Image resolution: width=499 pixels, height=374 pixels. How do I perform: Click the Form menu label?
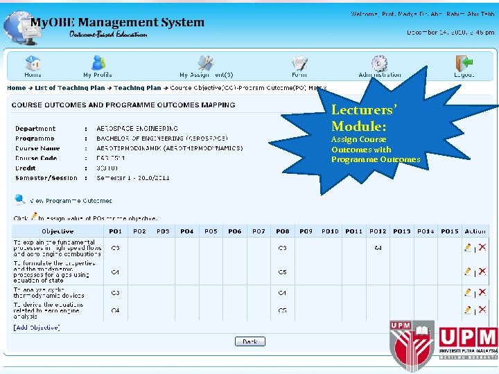pos(299,75)
